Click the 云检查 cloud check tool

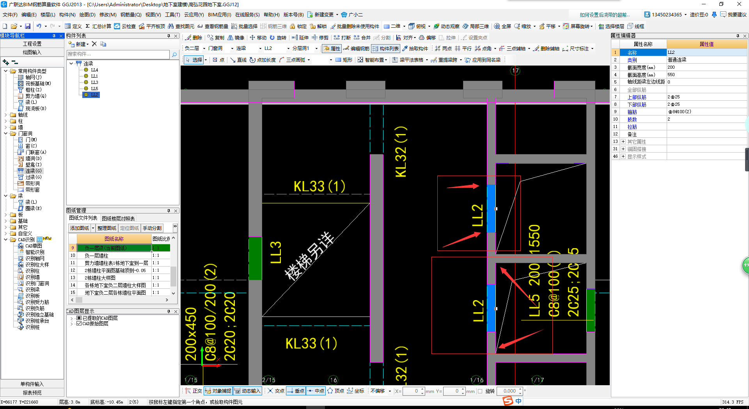pyautogui.click(x=125, y=26)
